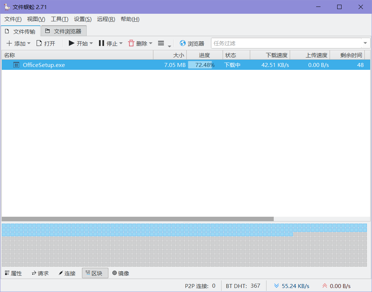Viewport: 372px width, 292px height.
Task: Open the arrow below the list menu icon
Action: coord(169,46)
